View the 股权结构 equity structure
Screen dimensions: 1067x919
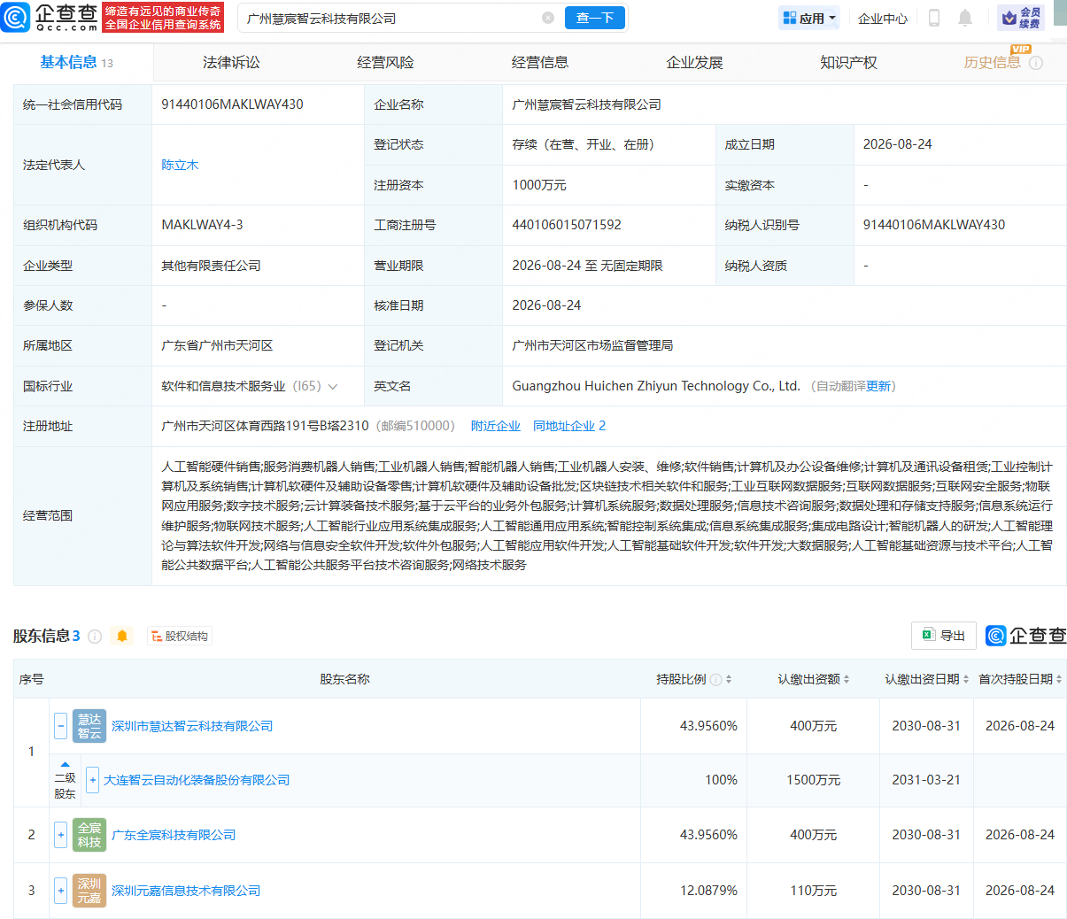[x=180, y=636]
